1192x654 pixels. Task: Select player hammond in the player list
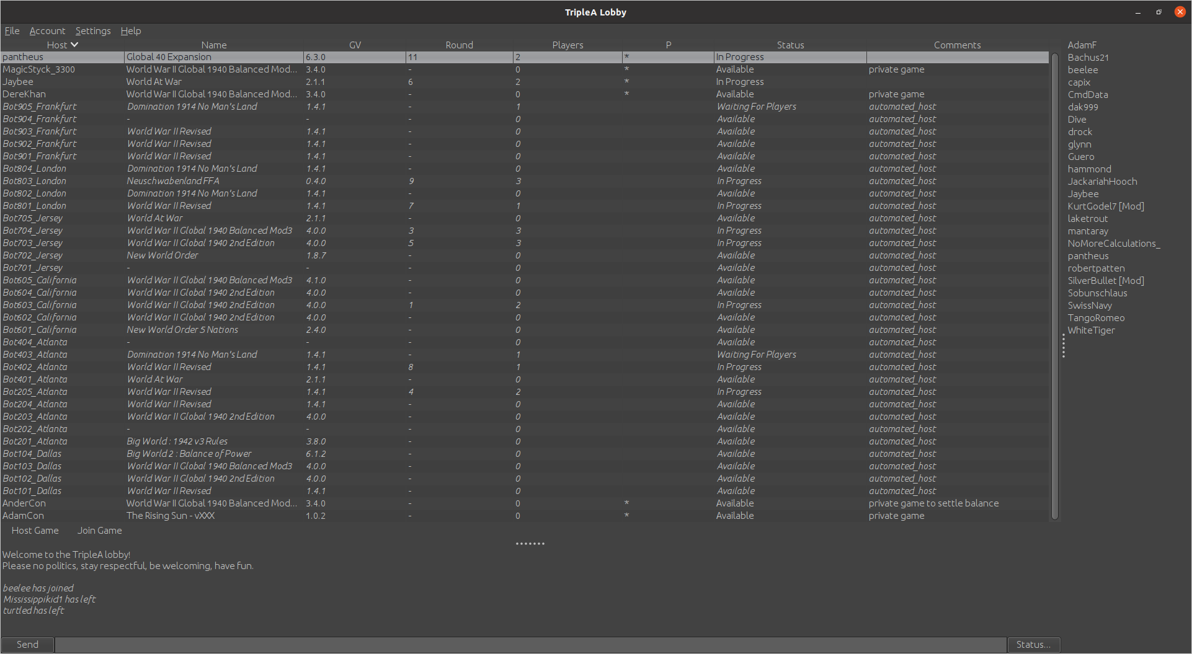tap(1089, 169)
